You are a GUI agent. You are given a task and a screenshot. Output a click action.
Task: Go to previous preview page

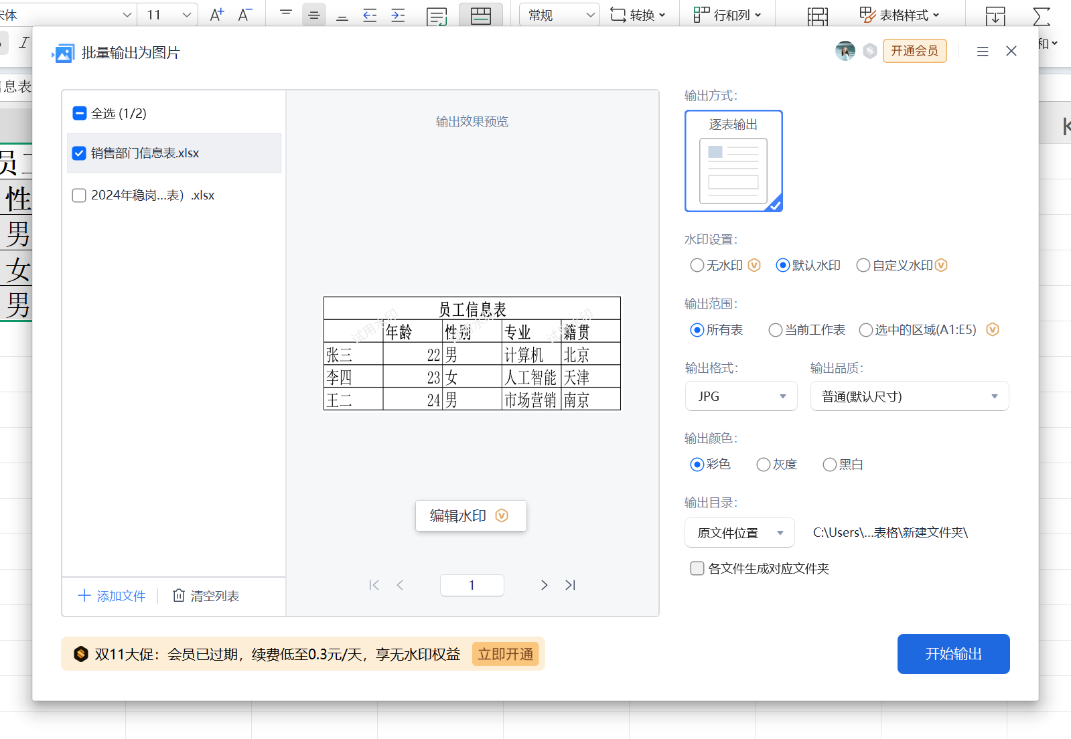pyautogui.click(x=400, y=585)
